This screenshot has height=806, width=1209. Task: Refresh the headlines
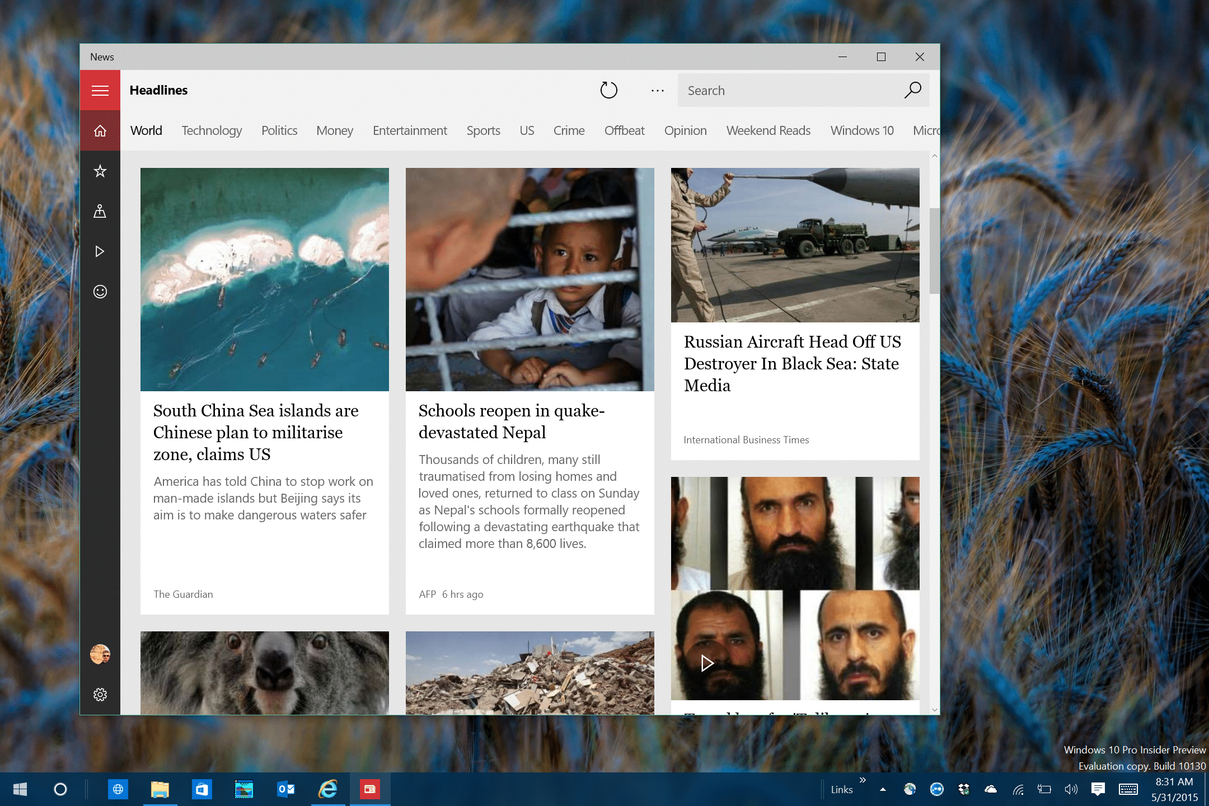click(x=608, y=90)
